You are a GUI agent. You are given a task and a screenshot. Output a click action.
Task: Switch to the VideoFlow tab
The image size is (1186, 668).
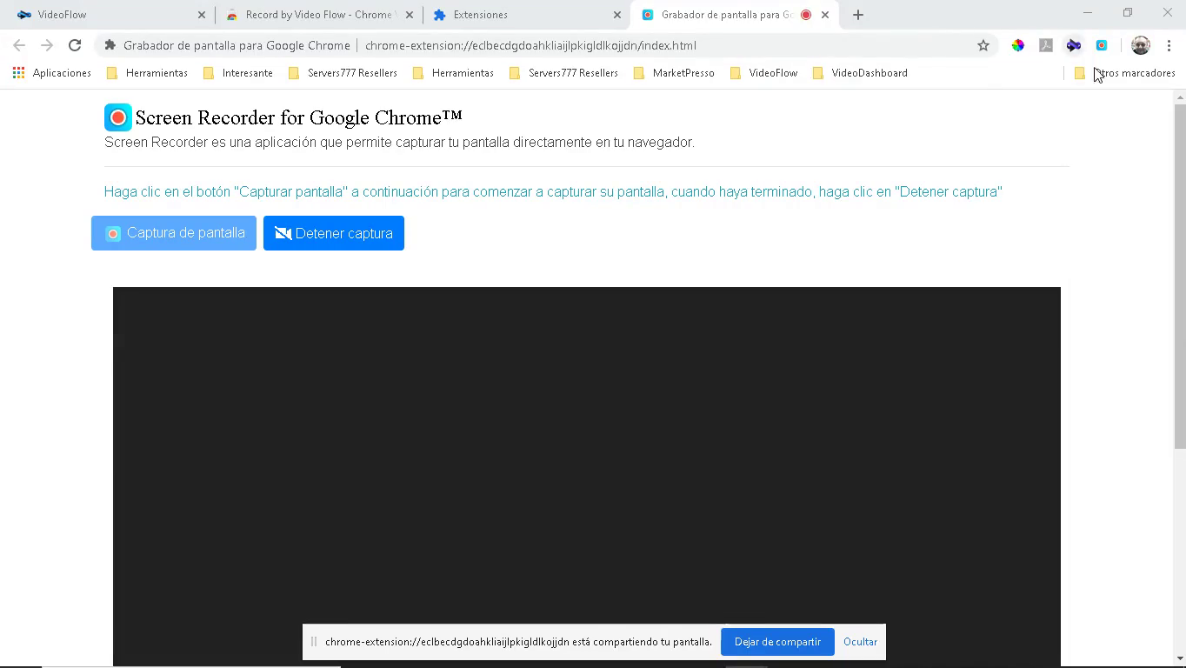[109, 15]
